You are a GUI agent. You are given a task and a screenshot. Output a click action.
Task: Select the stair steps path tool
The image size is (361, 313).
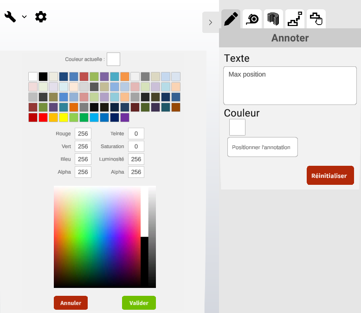(295, 19)
